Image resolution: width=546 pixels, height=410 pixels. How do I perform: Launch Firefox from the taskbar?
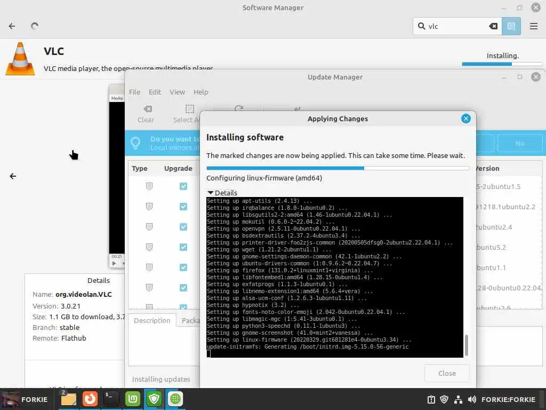coord(90,399)
